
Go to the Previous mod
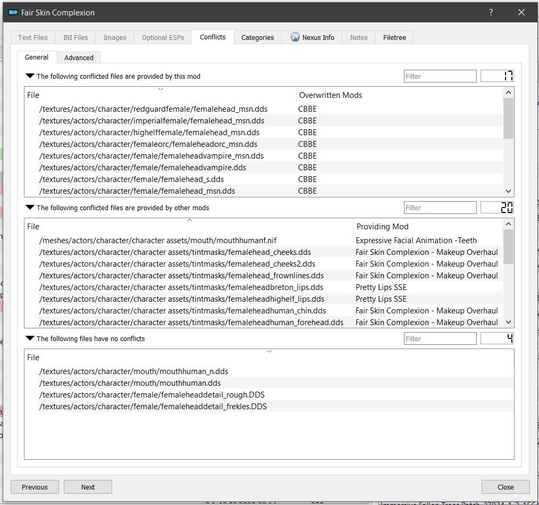(35, 487)
